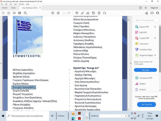
Task: Click the page number field
Action: pos(64,13)
